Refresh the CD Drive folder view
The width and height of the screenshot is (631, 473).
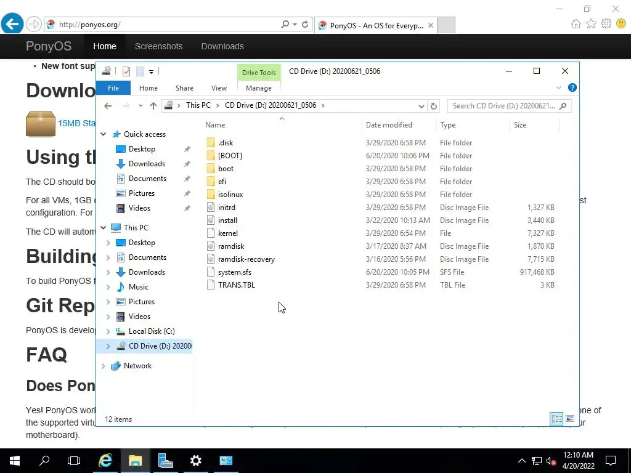pos(433,106)
